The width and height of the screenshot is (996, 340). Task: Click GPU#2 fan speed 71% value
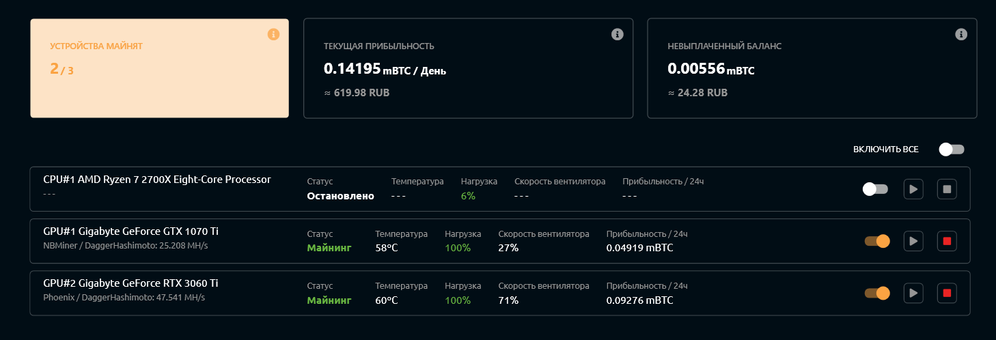tap(508, 300)
